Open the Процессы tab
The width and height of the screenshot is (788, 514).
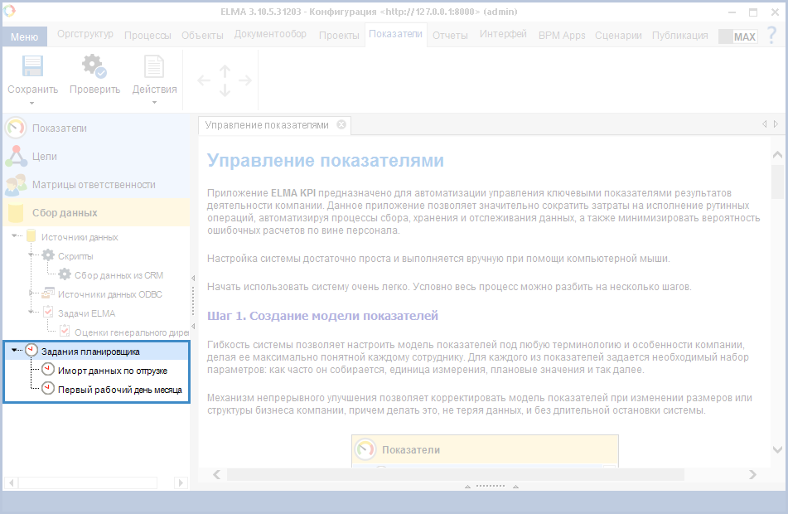pos(147,35)
